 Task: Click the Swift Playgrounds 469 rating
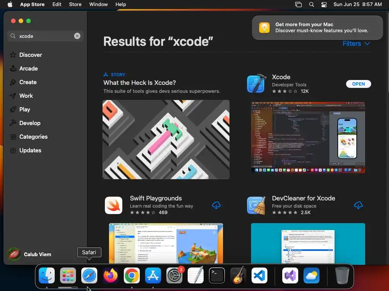pyautogui.click(x=149, y=212)
